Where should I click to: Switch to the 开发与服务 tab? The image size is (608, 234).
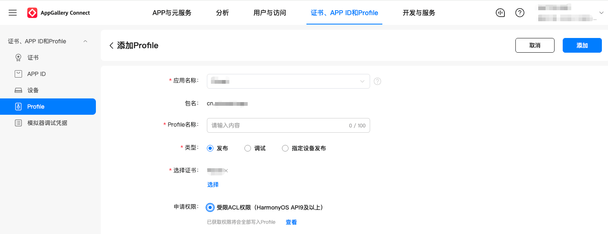pos(419,13)
